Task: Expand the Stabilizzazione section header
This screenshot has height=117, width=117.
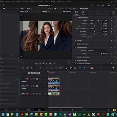Action: pyautogui.click(x=82, y=60)
